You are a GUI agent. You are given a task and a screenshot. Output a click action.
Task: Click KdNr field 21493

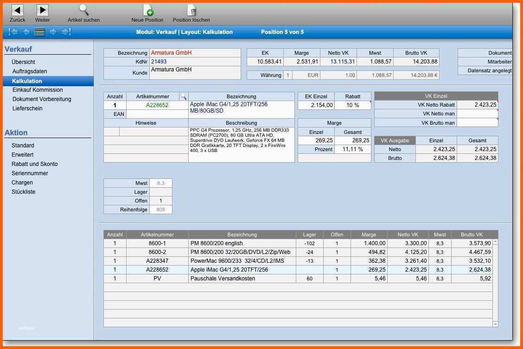pyautogui.click(x=195, y=62)
